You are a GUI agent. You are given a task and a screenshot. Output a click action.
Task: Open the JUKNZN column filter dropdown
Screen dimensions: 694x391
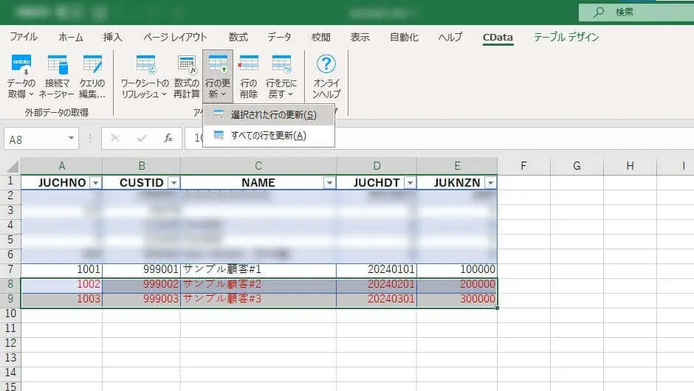(x=490, y=183)
